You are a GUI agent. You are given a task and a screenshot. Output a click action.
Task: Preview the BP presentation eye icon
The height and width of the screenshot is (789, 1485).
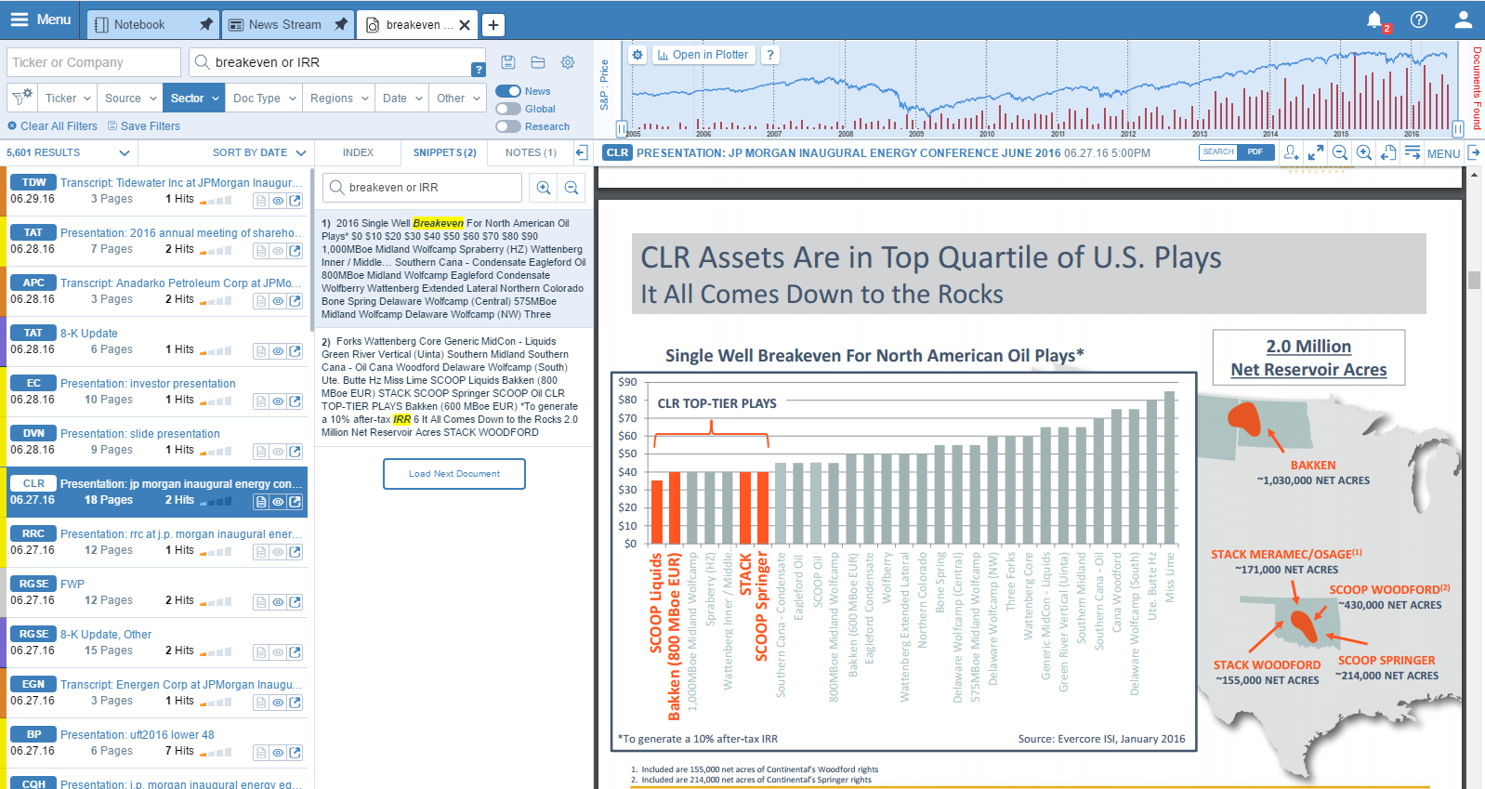278,753
